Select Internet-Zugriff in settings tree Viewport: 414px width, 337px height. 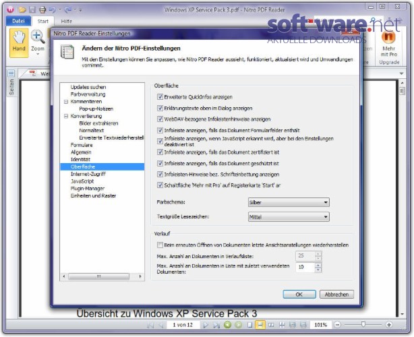pyautogui.click(x=88, y=174)
